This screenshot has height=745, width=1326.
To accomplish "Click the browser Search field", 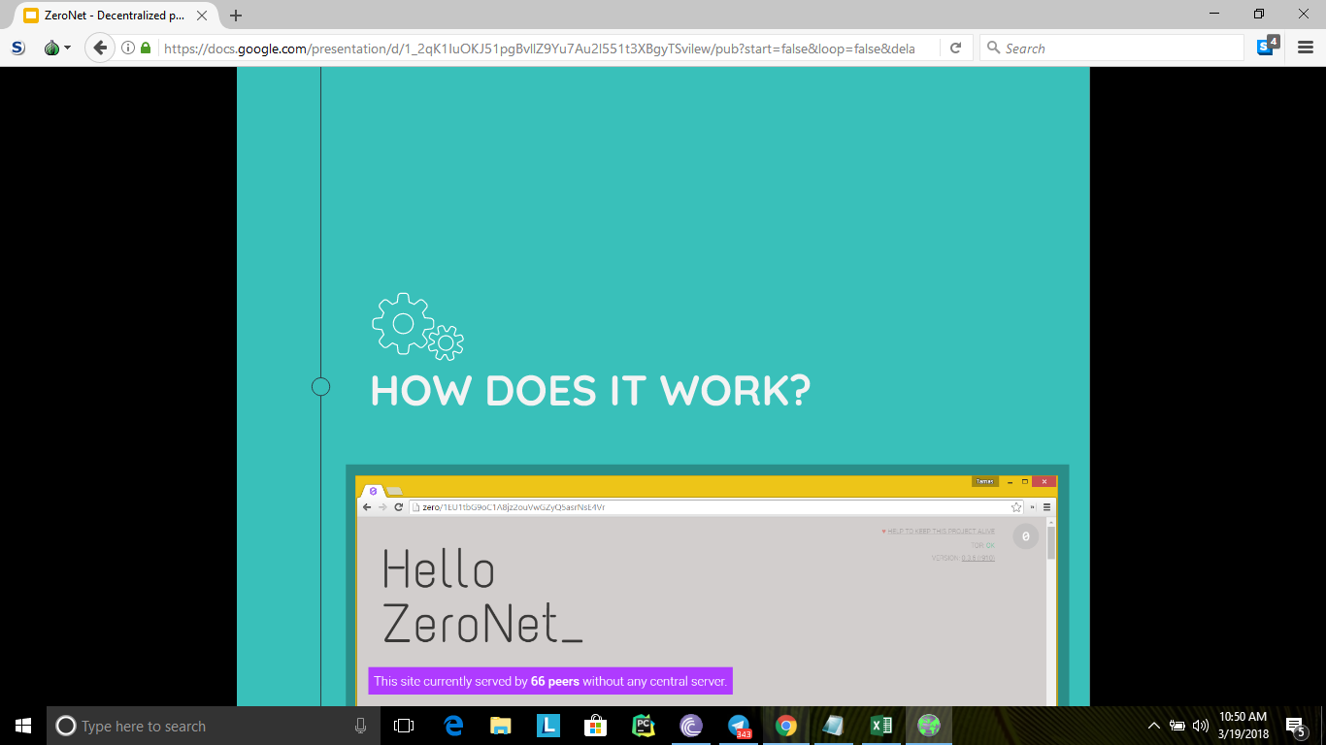I will pyautogui.click(x=1111, y=48).
